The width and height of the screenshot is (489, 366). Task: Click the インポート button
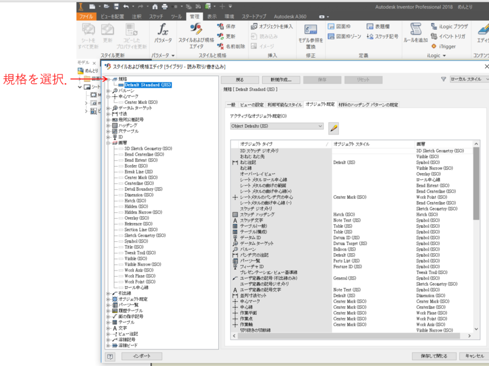(141, 356)
